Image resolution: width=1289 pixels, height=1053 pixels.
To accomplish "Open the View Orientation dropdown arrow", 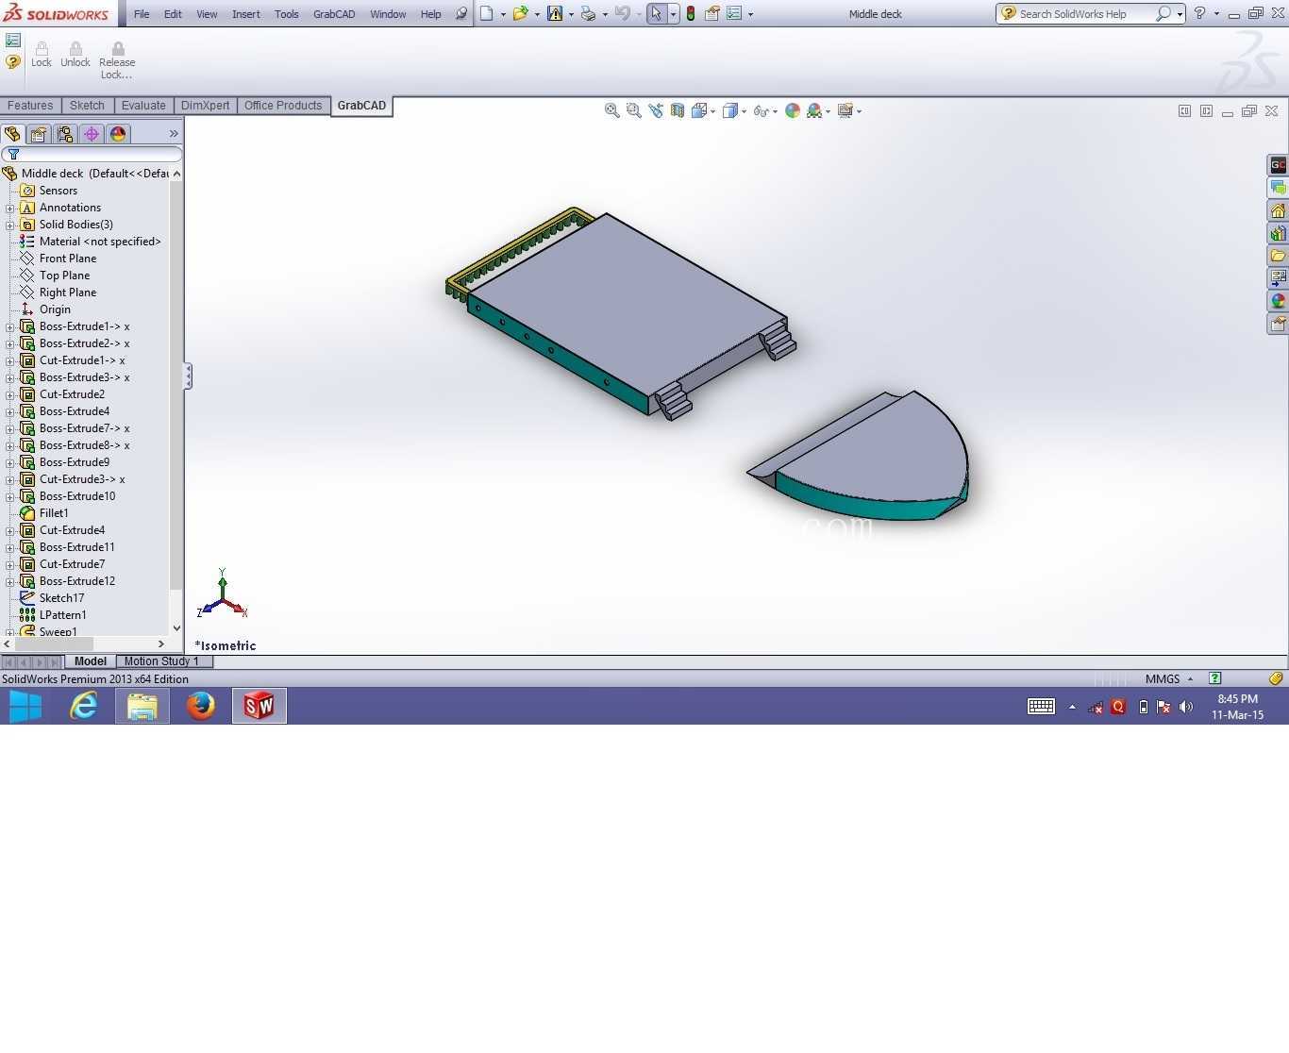I will click(x=712, y=111).
